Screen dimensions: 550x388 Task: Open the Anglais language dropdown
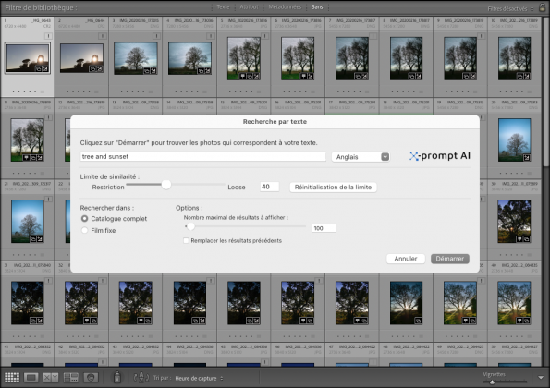point(361,157)
